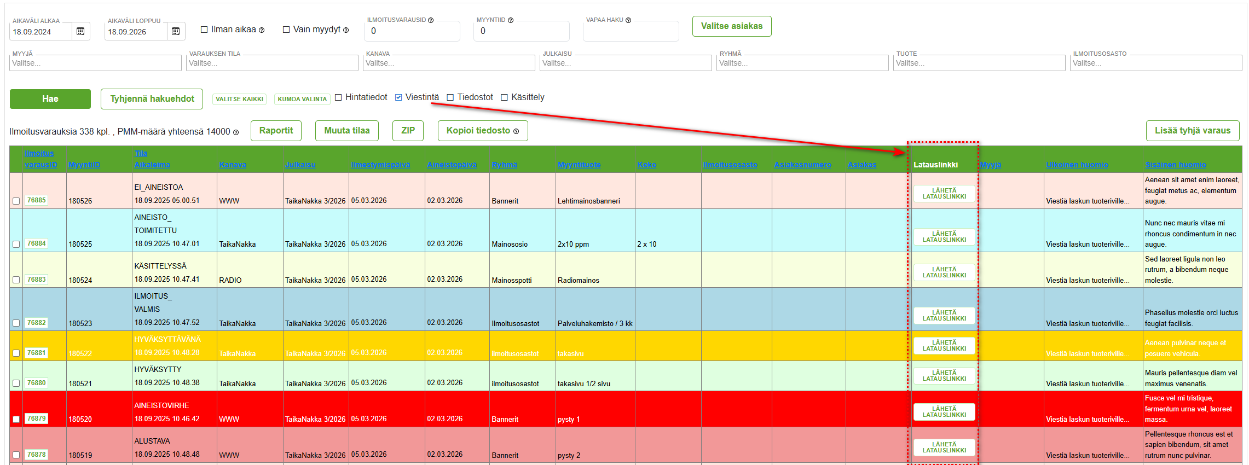Uncheck the Viestintä checkbox

[x=398, y=97]
